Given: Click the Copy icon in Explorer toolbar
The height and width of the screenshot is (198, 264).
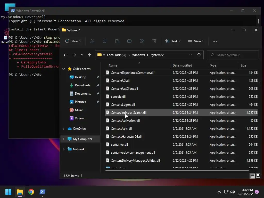Looking at the screenshot, I should pyautogui.click(x=105, y=41).
